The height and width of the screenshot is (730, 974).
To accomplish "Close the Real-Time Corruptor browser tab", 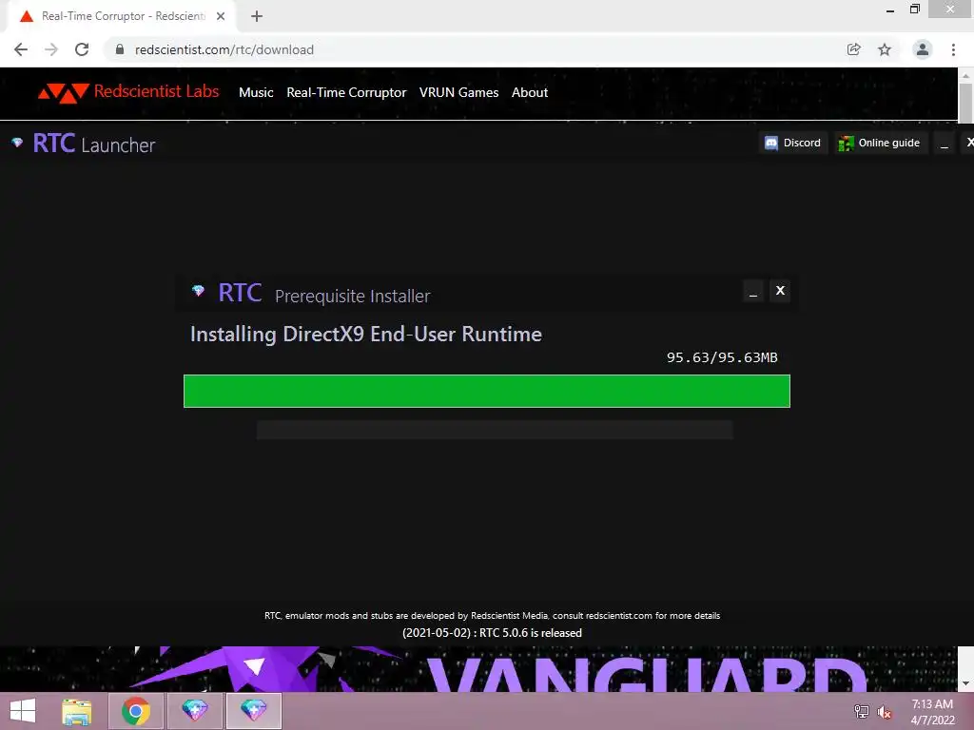I will [221, 16].
